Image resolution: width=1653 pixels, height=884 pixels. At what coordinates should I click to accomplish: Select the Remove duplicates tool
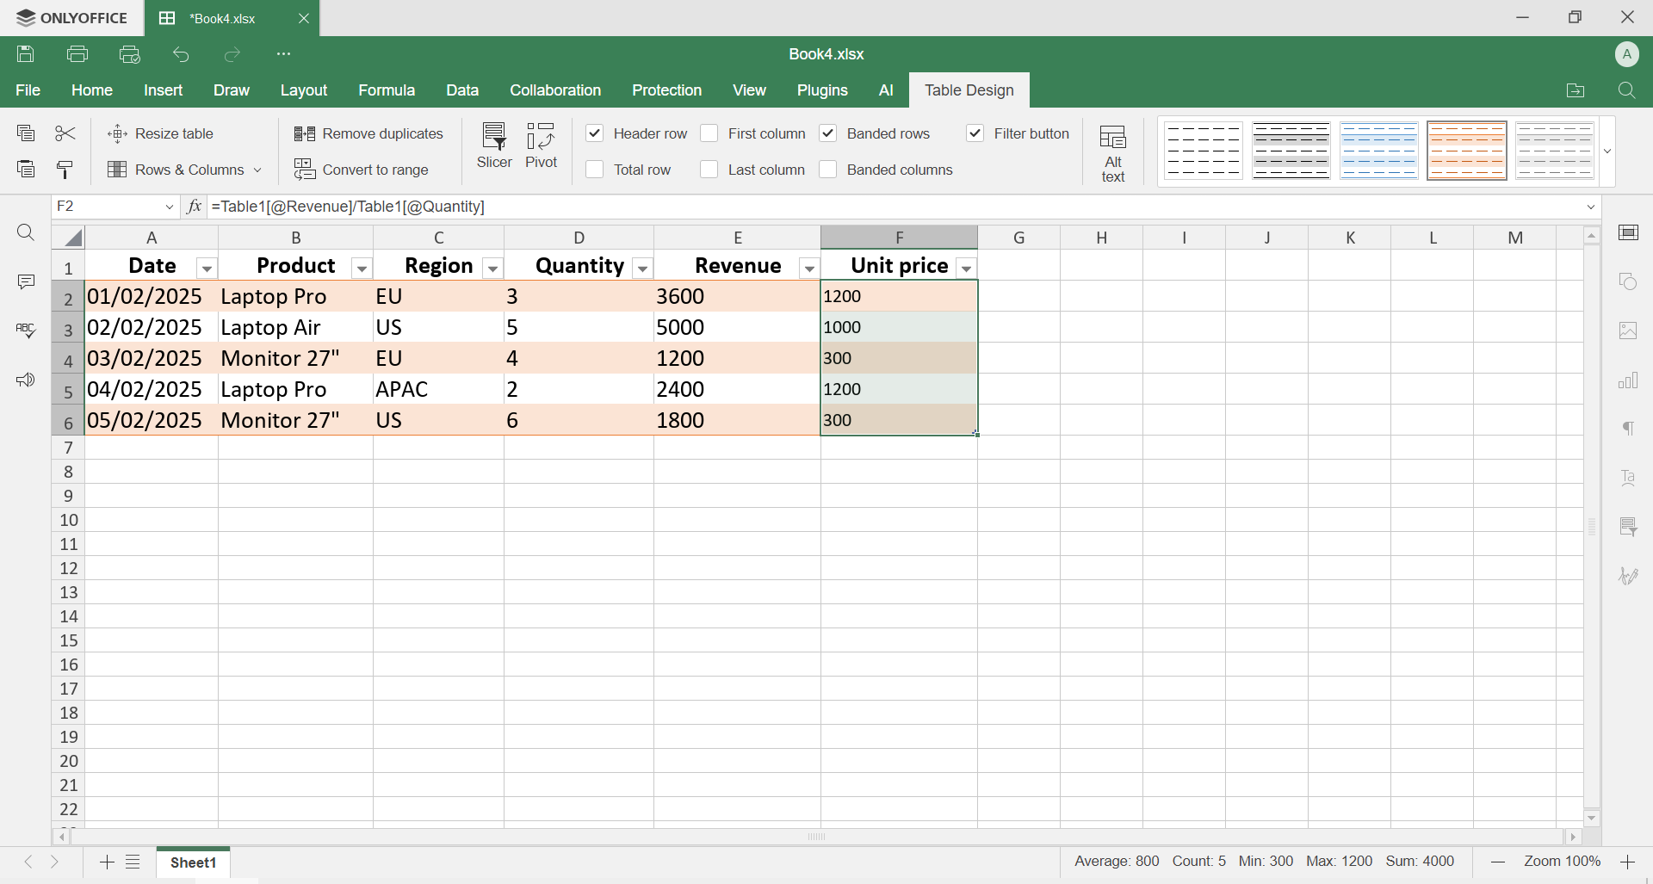(x=368, y=133)
